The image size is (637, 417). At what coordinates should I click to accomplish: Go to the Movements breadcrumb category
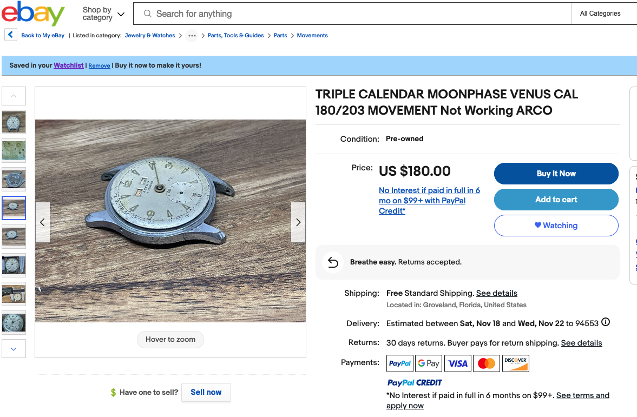coord(312,36)
